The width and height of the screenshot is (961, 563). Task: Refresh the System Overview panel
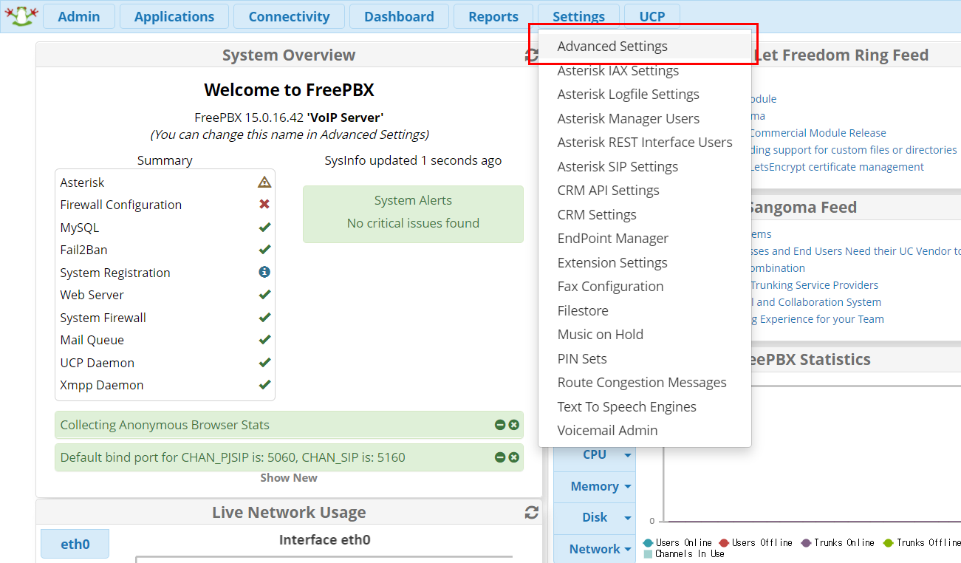(x=531, y=55)
